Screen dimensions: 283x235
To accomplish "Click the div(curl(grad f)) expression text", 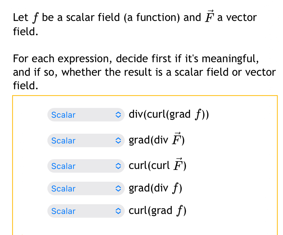I will coord(169,114).
